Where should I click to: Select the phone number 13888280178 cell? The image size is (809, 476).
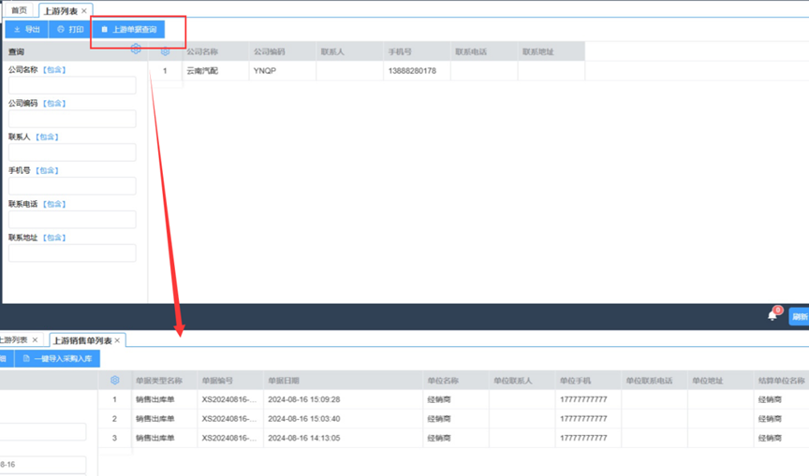(x=417, y=70)
